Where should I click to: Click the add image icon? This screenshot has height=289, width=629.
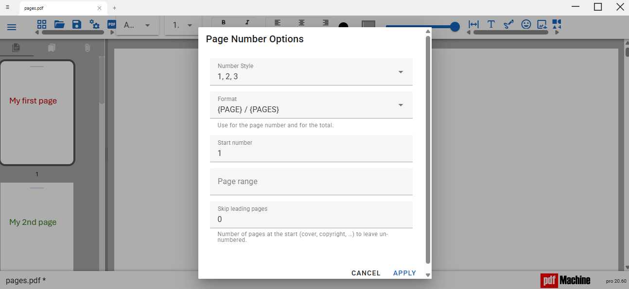tap(542, 24)
